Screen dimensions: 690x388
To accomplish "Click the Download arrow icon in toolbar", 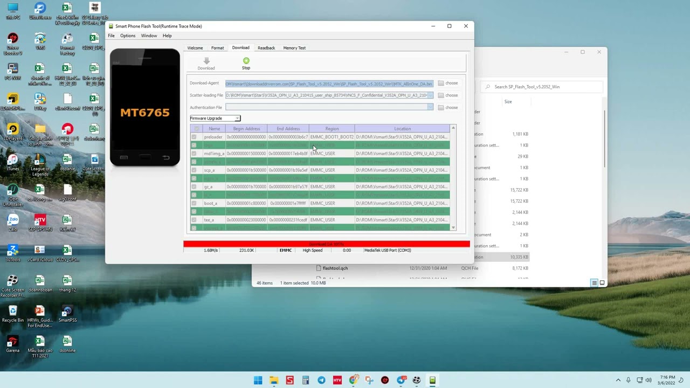I will (206, 61).
